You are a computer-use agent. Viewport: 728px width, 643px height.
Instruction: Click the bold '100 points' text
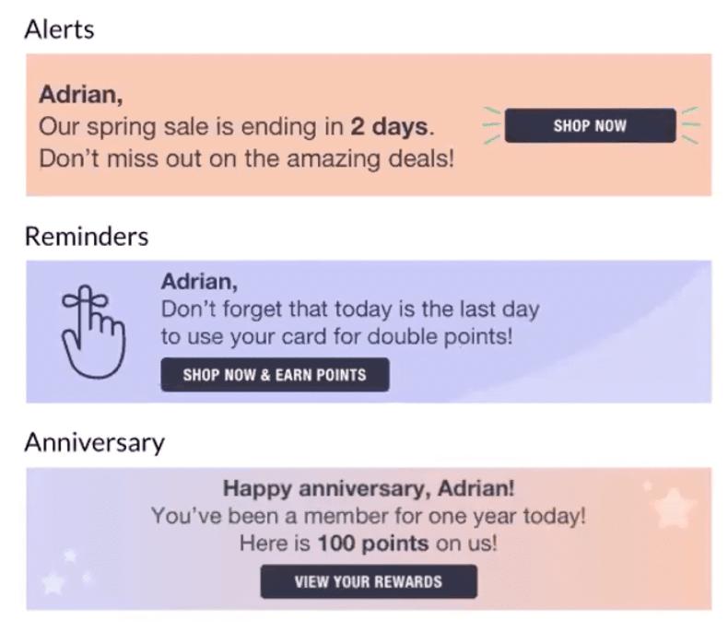click(373, 544)
